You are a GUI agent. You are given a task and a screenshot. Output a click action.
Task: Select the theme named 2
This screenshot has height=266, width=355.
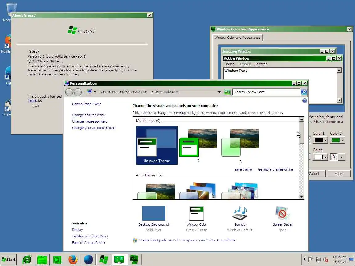pyautogui.click(x=198, y=145)
